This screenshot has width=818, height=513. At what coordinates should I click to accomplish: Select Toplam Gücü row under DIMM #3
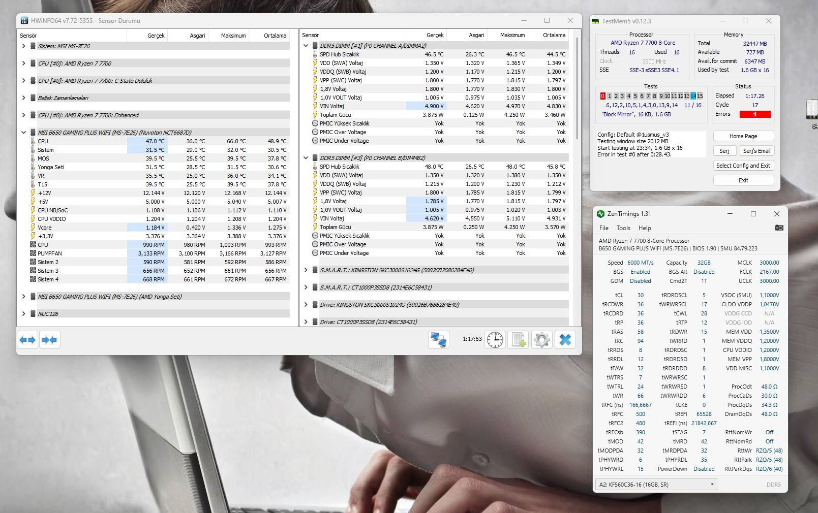(x=440, y=227)
